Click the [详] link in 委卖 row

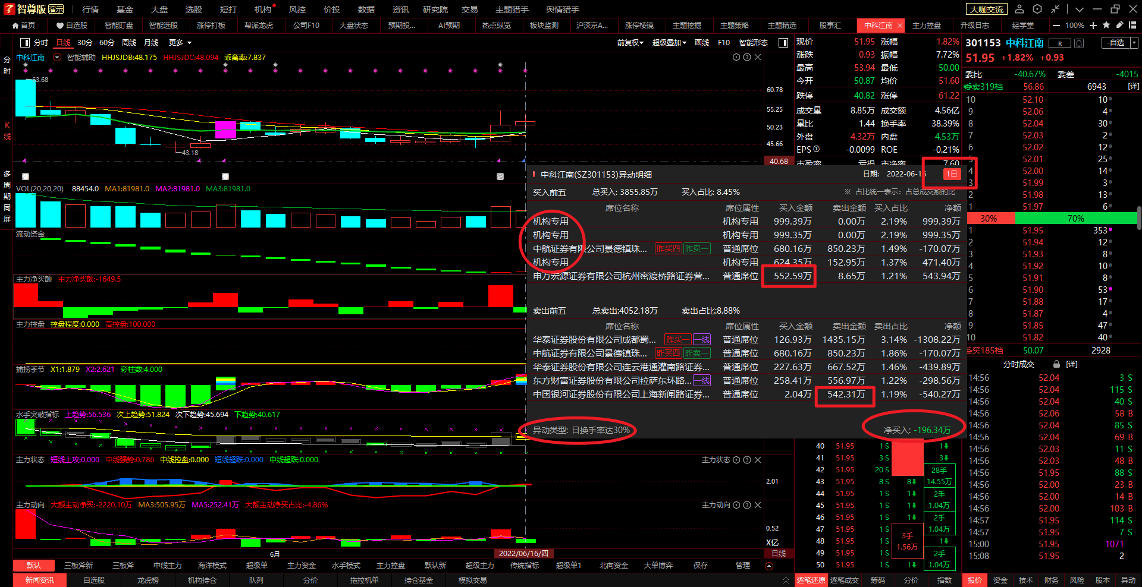click(x=1134, y=87)
